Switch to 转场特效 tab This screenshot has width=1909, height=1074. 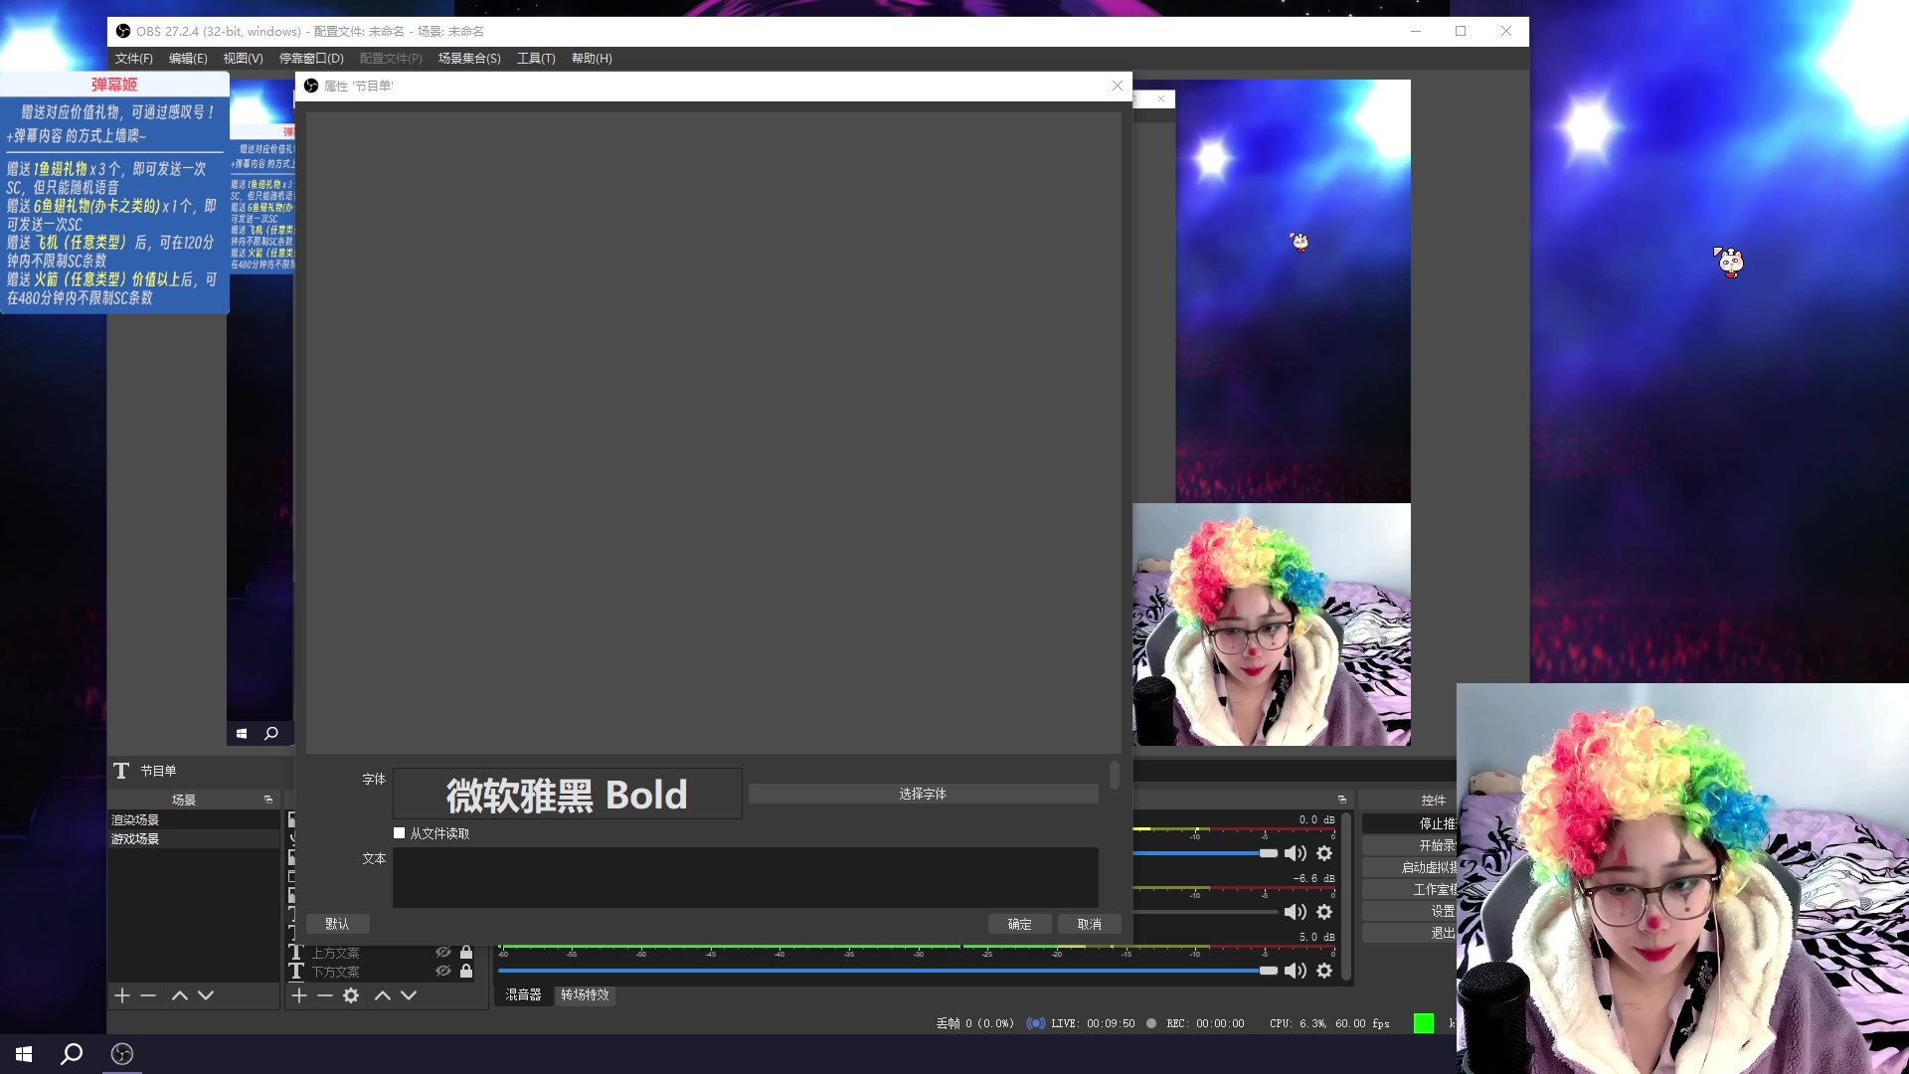click(585, 994)
